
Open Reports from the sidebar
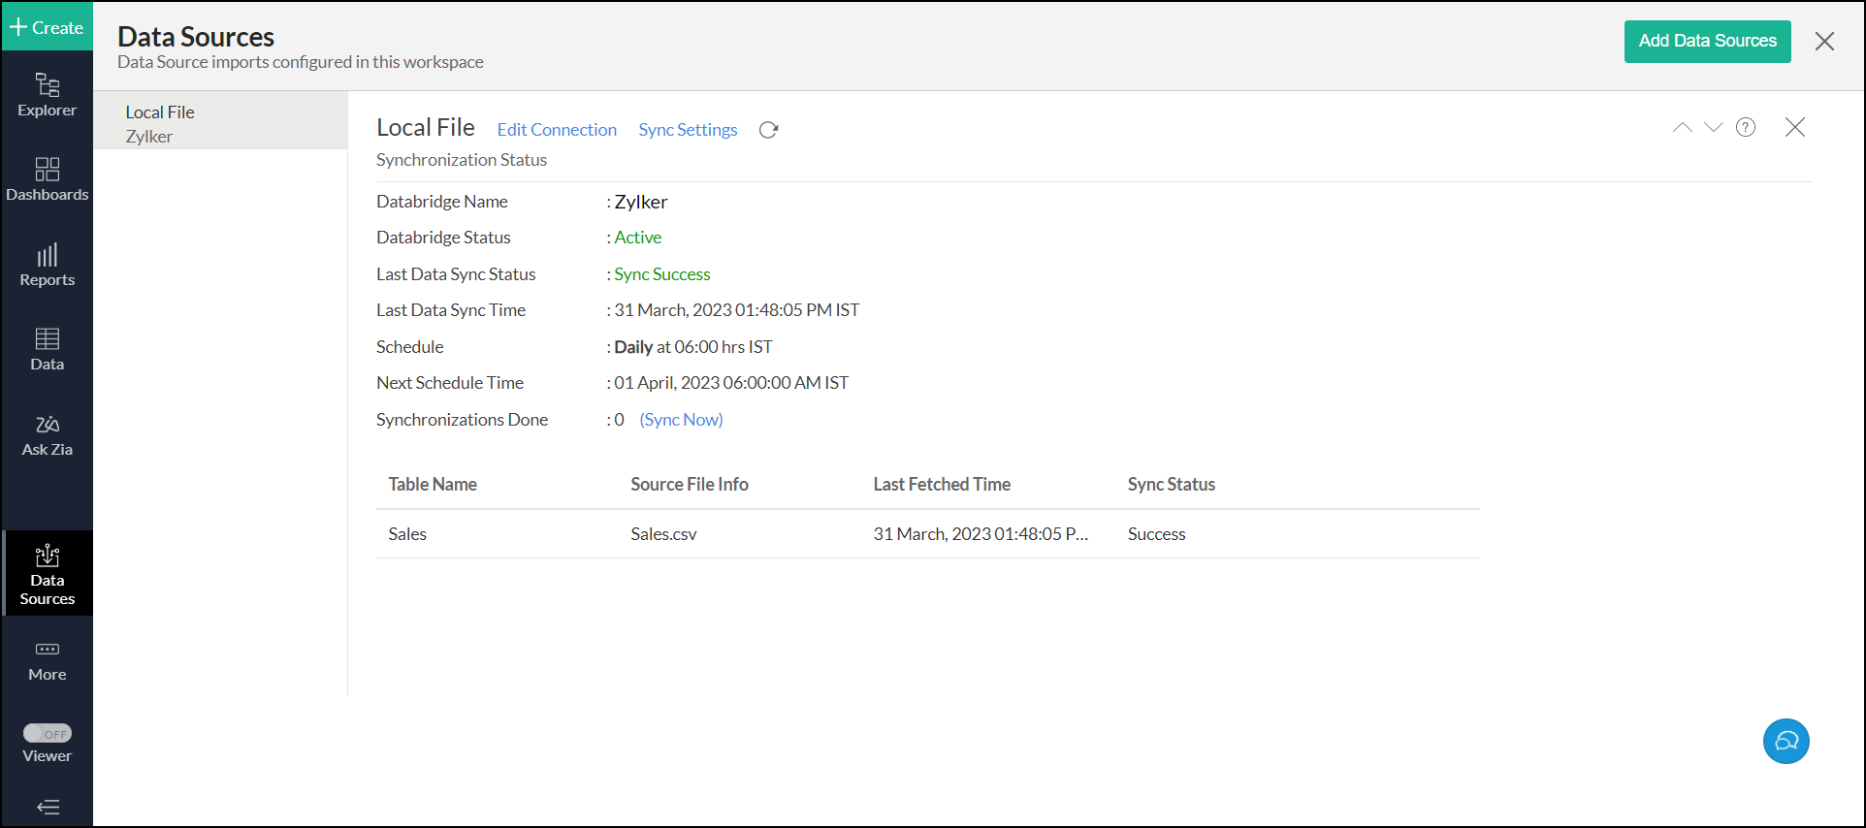tap(47, 265)
